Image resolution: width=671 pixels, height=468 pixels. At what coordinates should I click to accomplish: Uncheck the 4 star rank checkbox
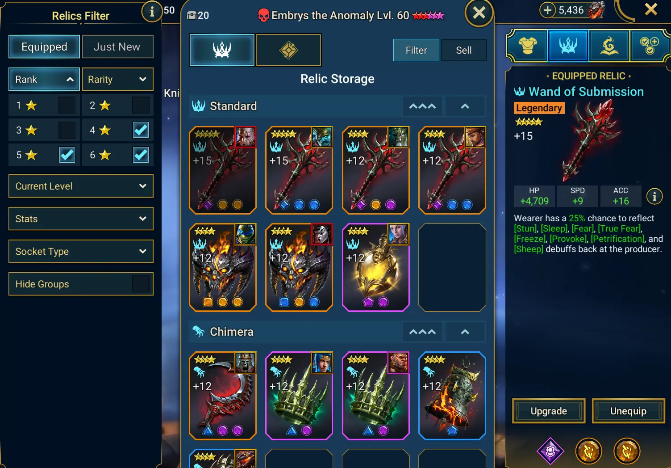tap(141, 130)
